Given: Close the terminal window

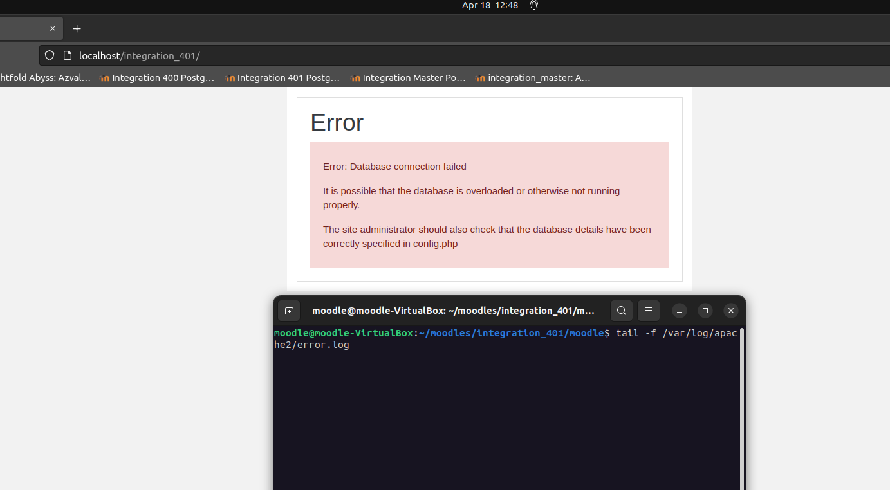Looking at the screenshot, I should [x=731, y=311].
